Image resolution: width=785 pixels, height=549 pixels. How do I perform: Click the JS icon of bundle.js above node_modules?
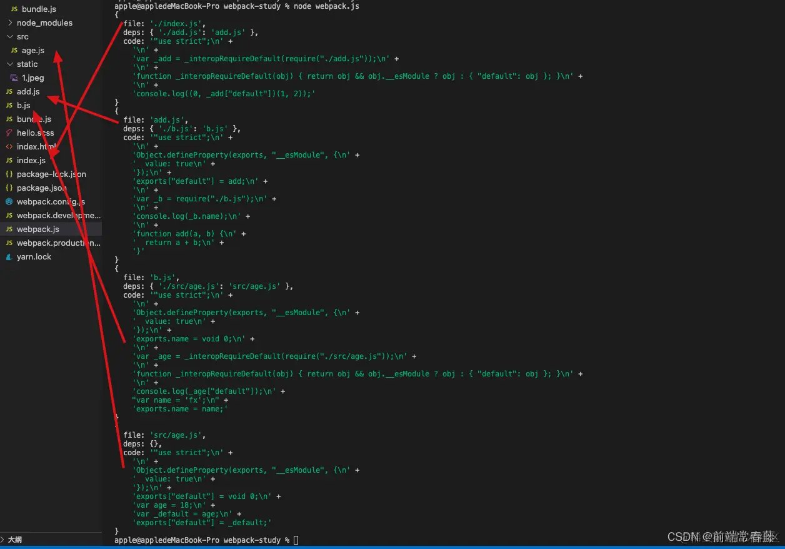point(14,9)
